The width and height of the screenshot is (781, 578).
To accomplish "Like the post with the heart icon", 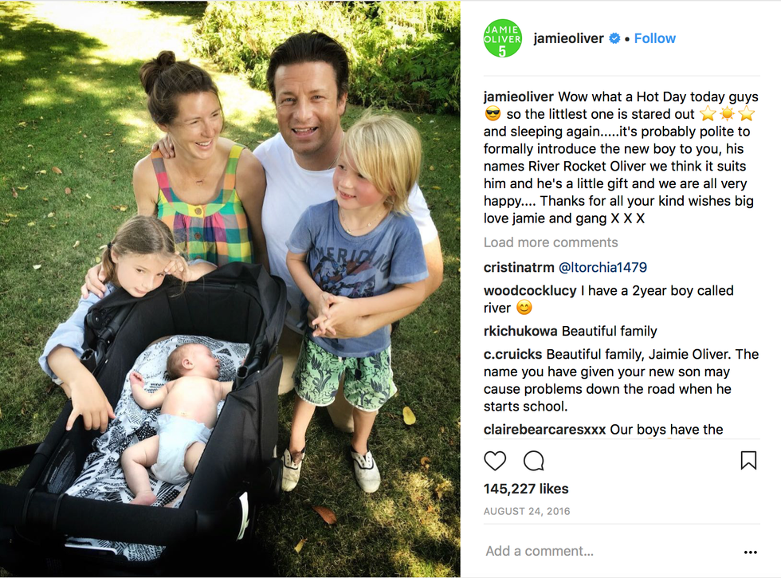I will coord(495,461).
